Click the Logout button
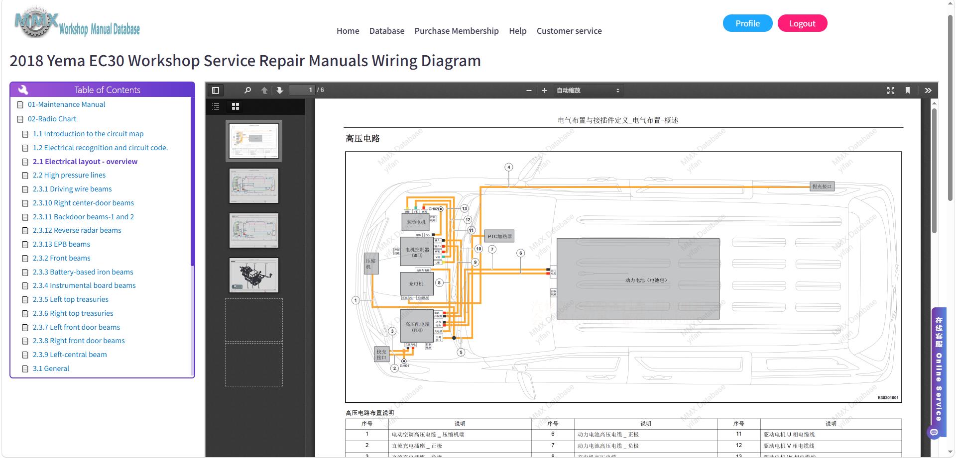 click(802, 23)
